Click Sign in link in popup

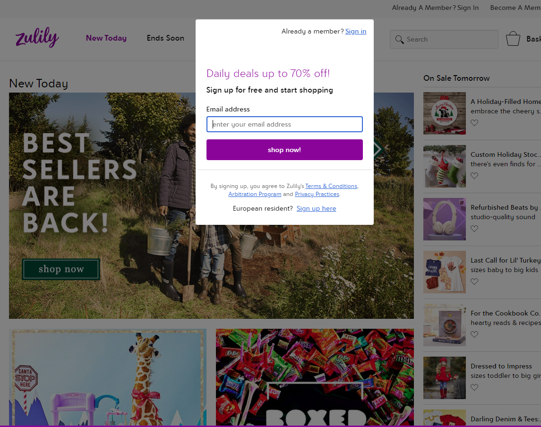click(355, 32)
